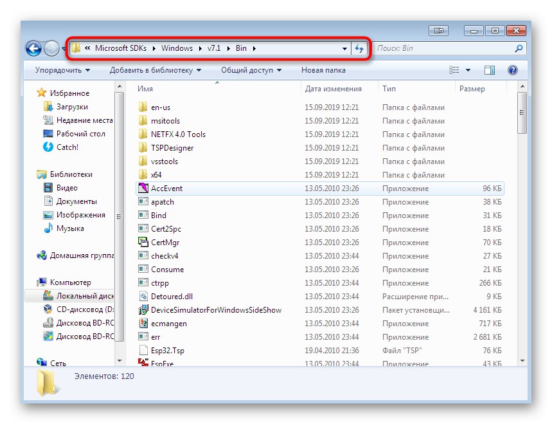This screenshot has width=552, height=424.
Task: Click the search field Поиск: Bin
Action: (x=445, y=48)
